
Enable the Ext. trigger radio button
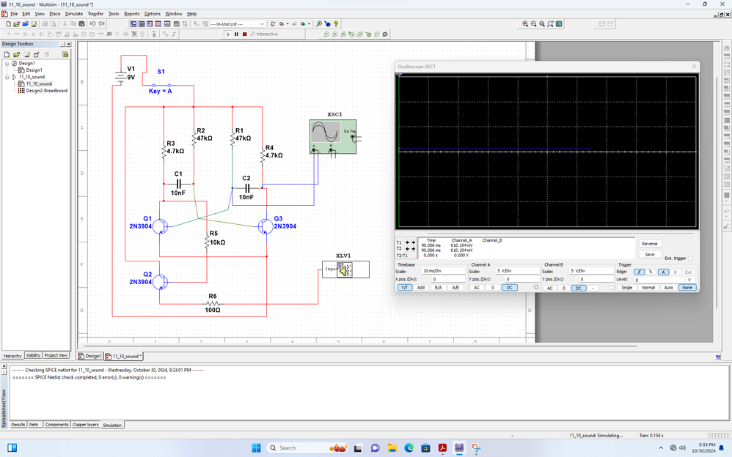pos(690,259)
